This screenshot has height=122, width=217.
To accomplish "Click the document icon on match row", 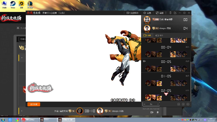I will pos(158,112).
